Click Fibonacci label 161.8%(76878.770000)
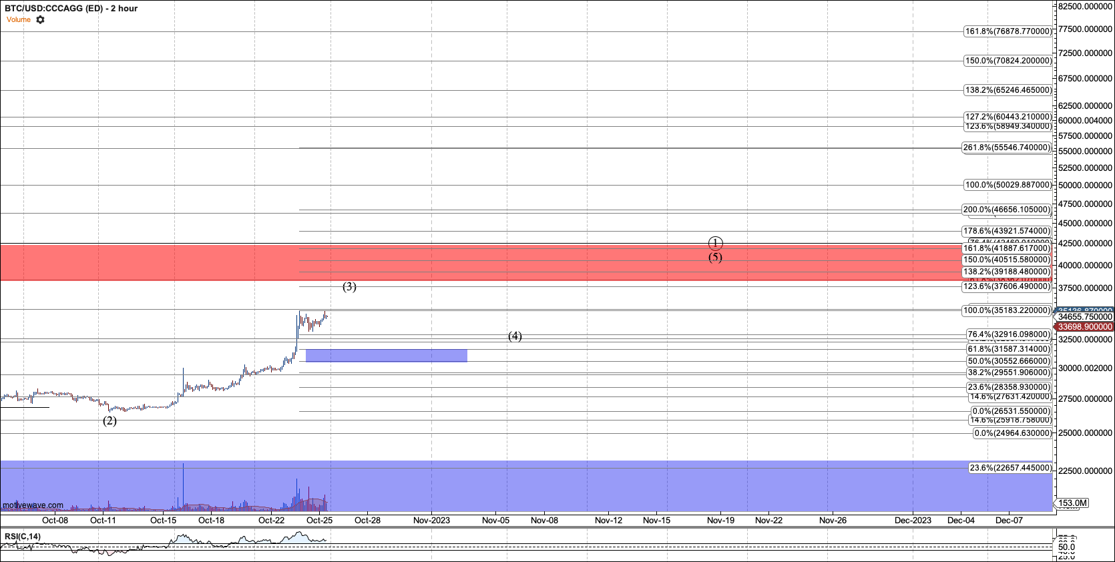Image resolution: width=1115 pixels, height=562 pixels. click(1008, 31)
